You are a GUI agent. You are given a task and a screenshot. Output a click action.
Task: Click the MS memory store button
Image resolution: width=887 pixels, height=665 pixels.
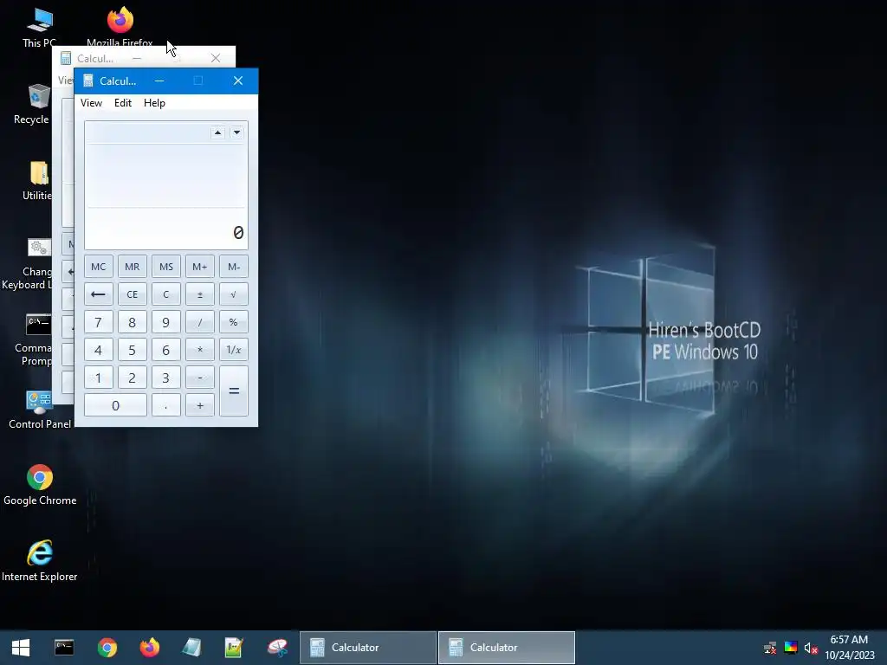coord(166,267)
